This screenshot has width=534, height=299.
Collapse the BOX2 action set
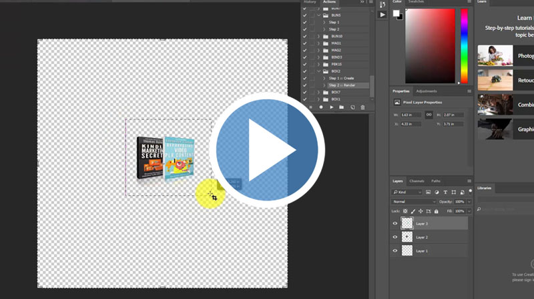coord(319,71)
